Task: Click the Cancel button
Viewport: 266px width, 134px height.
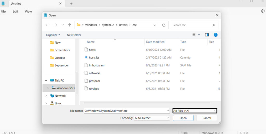Action: [207, 118]
